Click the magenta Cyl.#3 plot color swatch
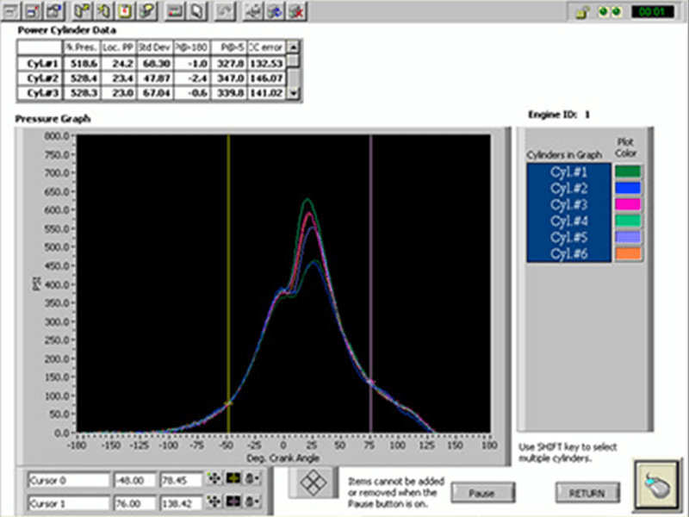Screen dimensions: 689x517 (628, 204)
